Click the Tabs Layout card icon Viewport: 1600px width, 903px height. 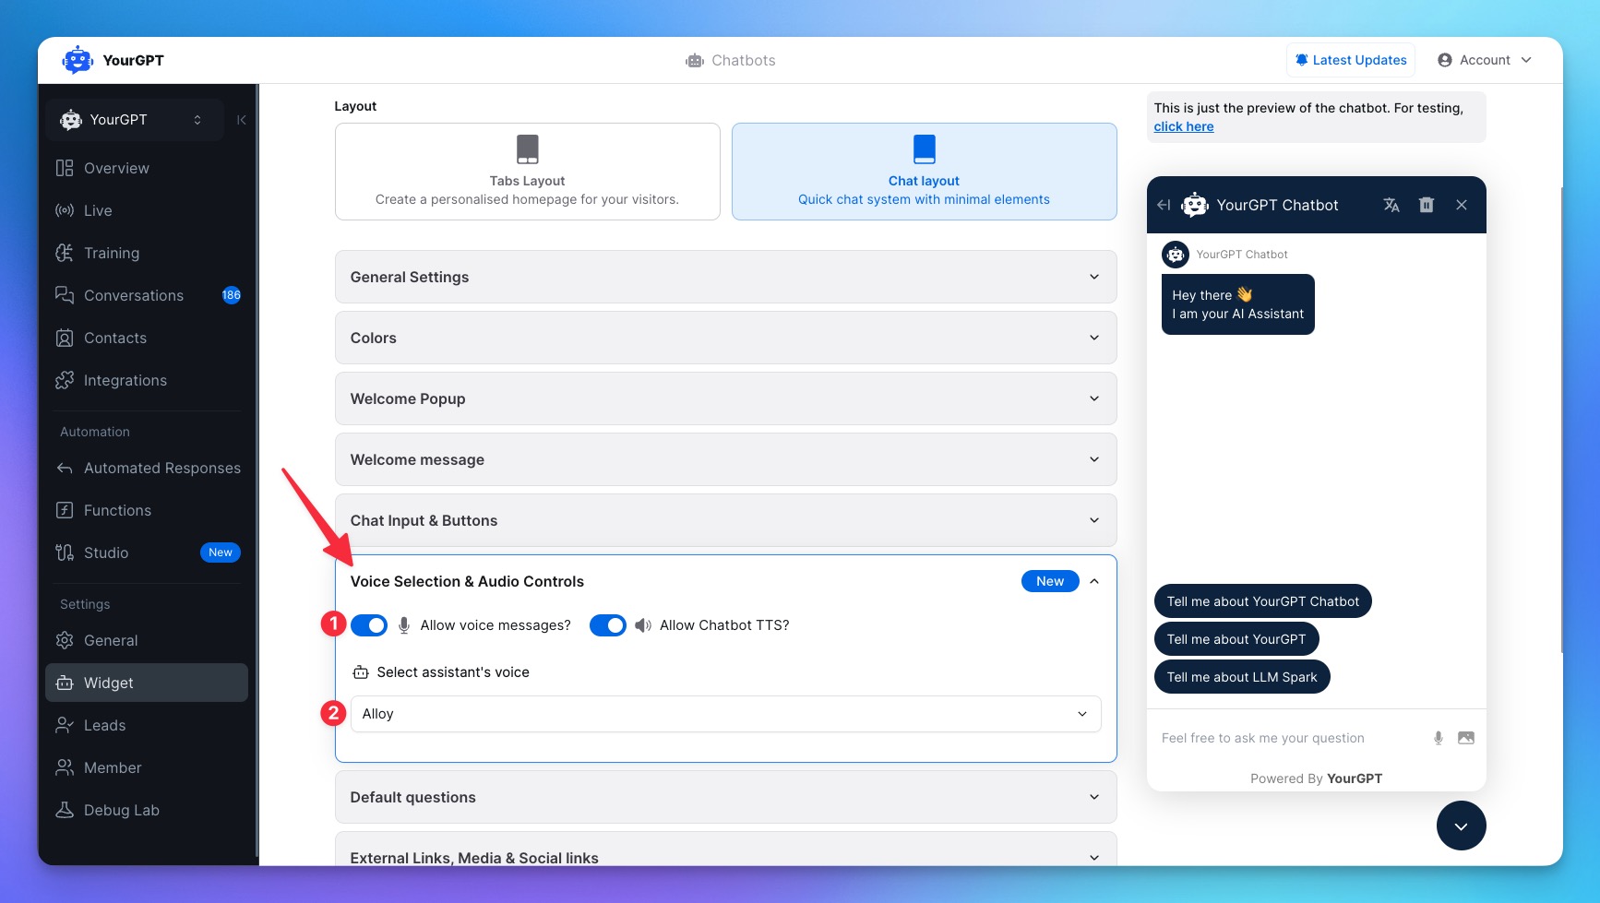click(x=528, y=149)
